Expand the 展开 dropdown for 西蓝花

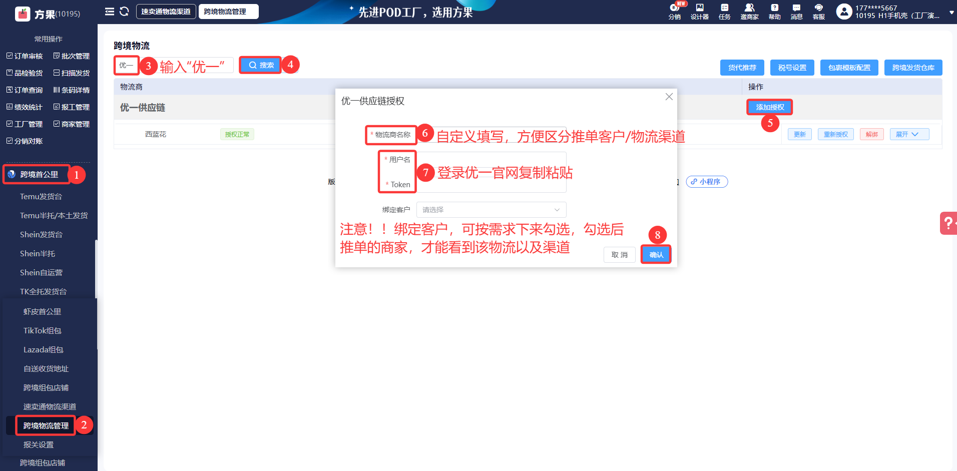tap(909, 134)
